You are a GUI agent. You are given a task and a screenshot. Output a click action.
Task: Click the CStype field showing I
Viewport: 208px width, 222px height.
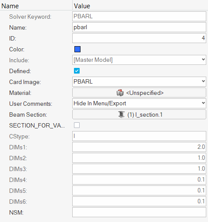point(139,136)
